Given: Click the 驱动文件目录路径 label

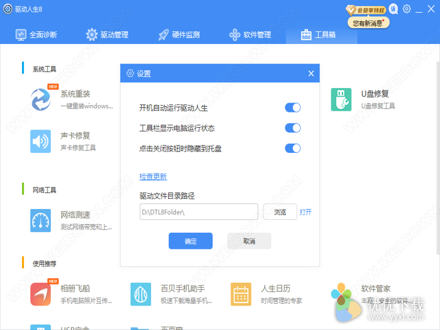Looking at the screenshot, I should [167, 196].
